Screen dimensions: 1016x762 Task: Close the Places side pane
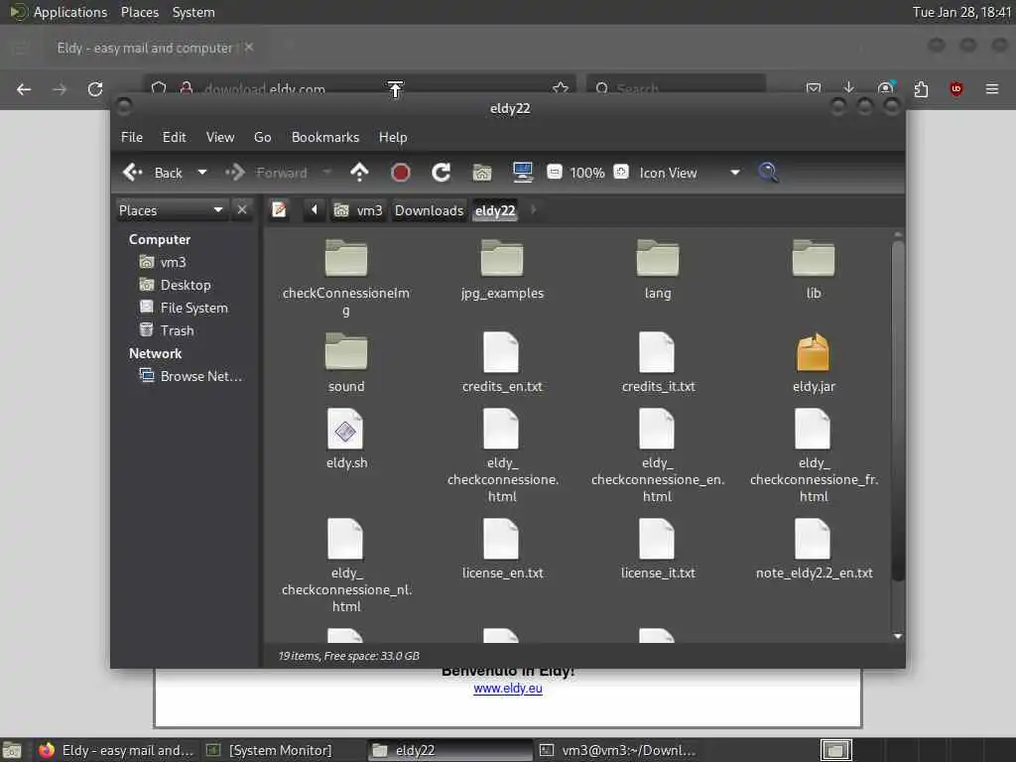point(242,210)
